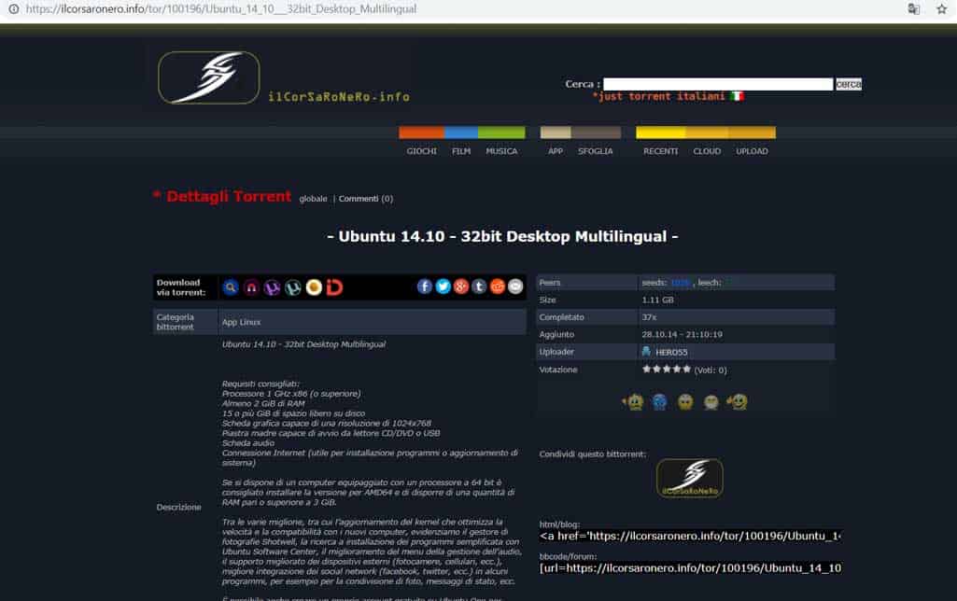Click the blue FILM color bar
This screenshot has height=601, width=957.
[461, 133]
